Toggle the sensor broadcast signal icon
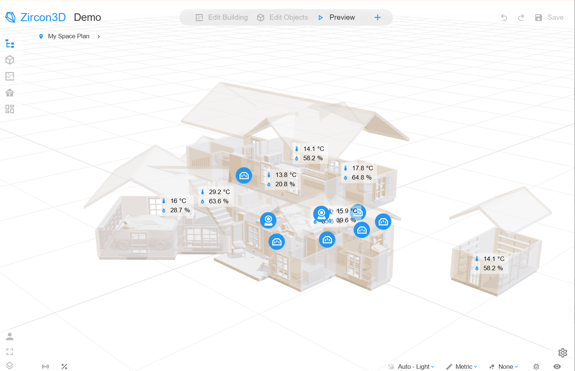Viewport: 575px width, 371px height. 45,367
